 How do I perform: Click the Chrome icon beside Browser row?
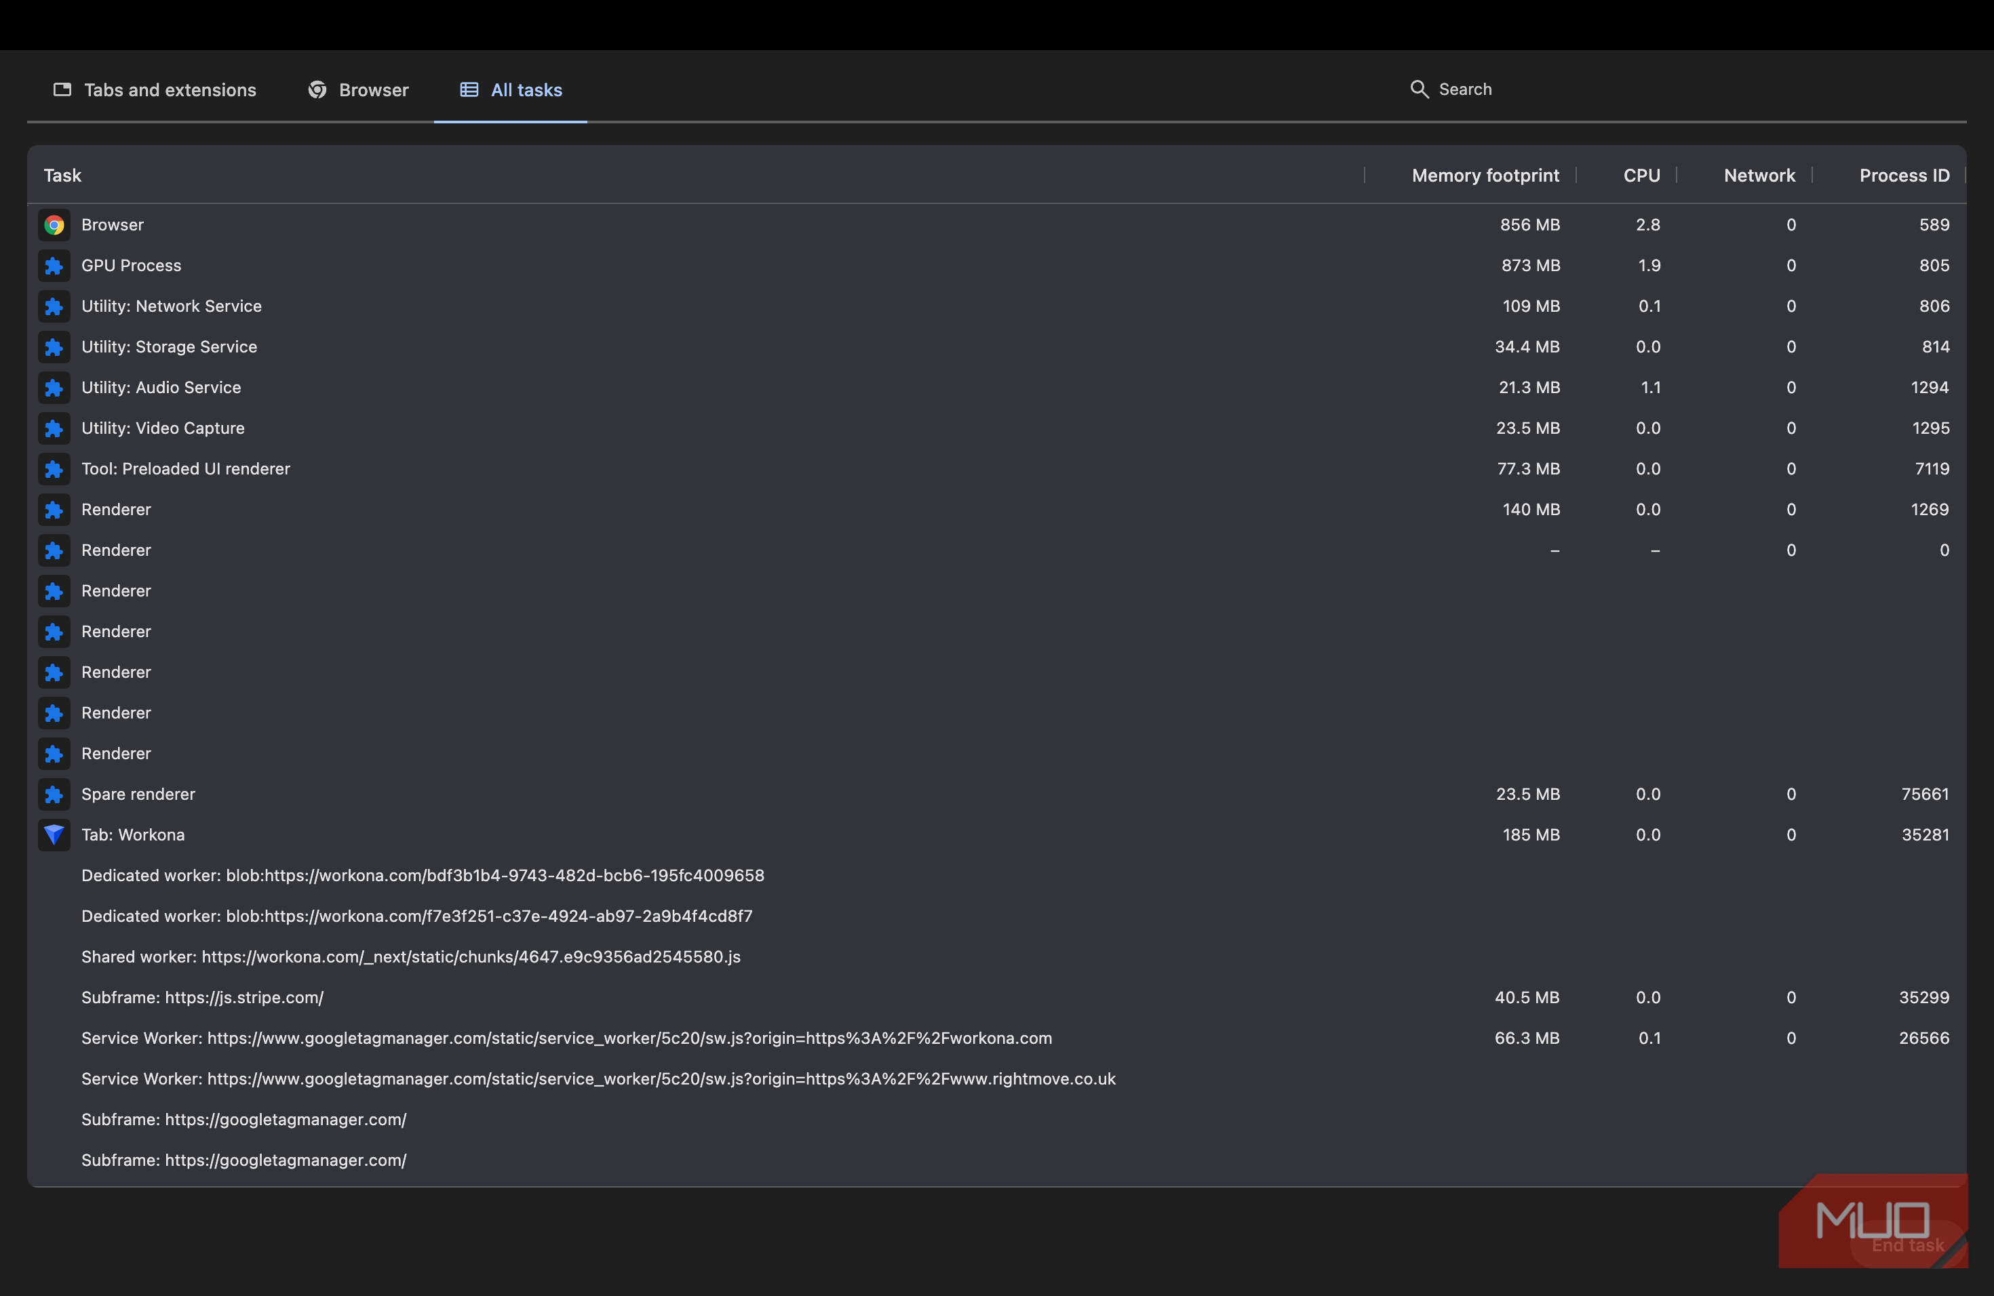54,225
